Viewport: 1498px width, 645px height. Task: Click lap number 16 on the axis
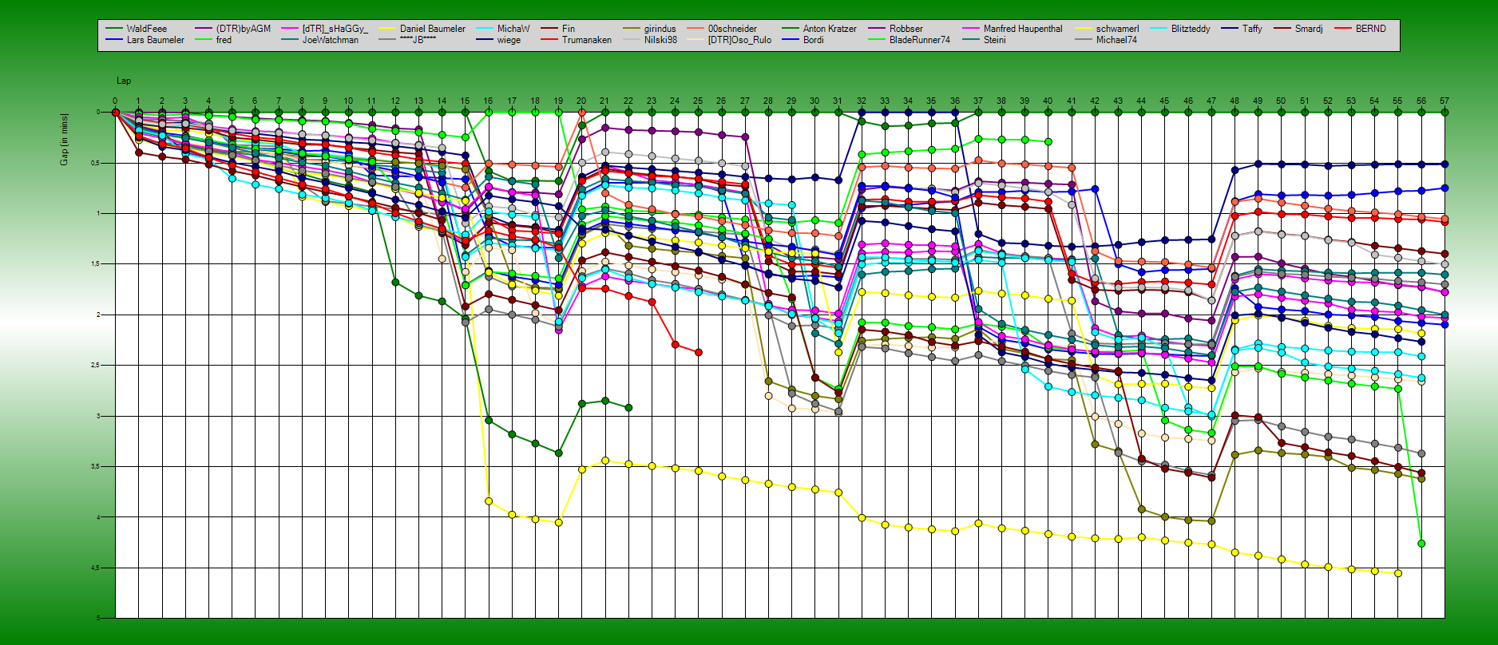click(488, 101)
